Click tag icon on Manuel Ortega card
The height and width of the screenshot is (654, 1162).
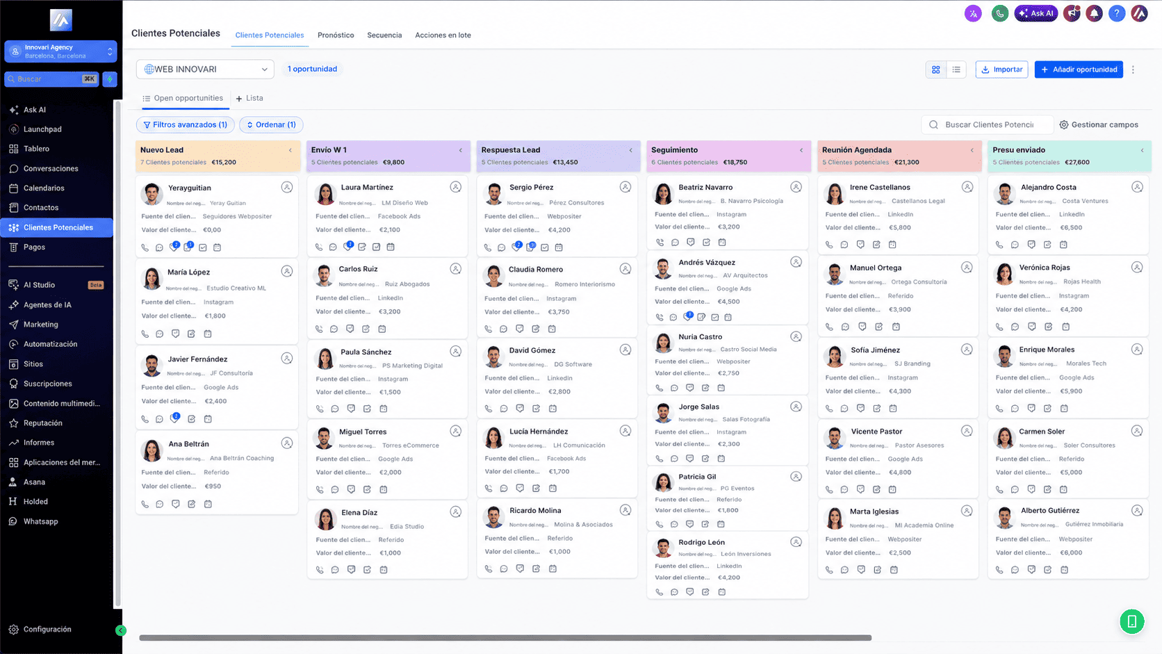(862, 327)
